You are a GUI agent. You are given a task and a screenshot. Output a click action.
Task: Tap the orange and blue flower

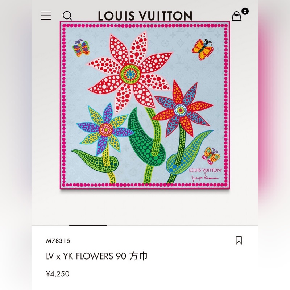[182, 109]
